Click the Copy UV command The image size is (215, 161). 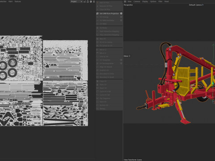point(109,81)
